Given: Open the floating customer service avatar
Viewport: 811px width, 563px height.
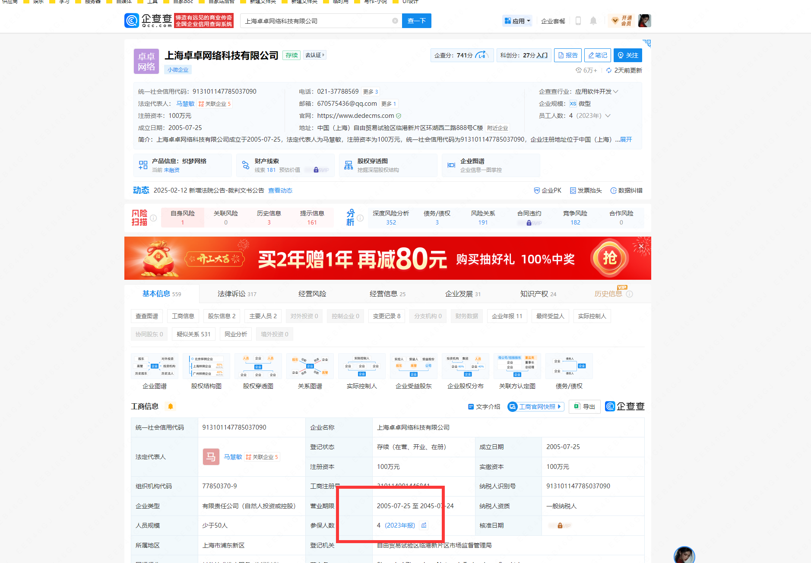Looking at the screenshot, I should [684, 555].
